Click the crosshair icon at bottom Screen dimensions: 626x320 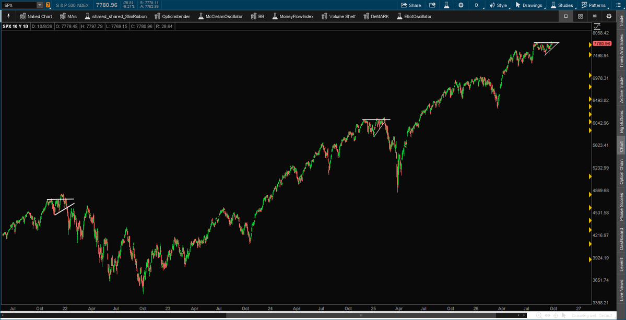(x=556, y=316)
